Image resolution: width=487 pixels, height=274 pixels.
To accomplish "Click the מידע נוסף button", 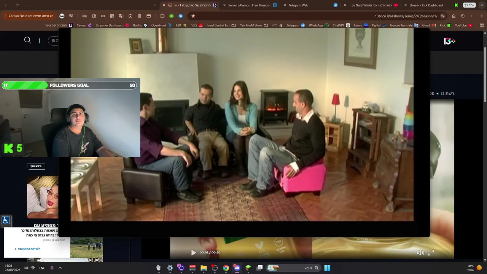I will coord(36,166).
